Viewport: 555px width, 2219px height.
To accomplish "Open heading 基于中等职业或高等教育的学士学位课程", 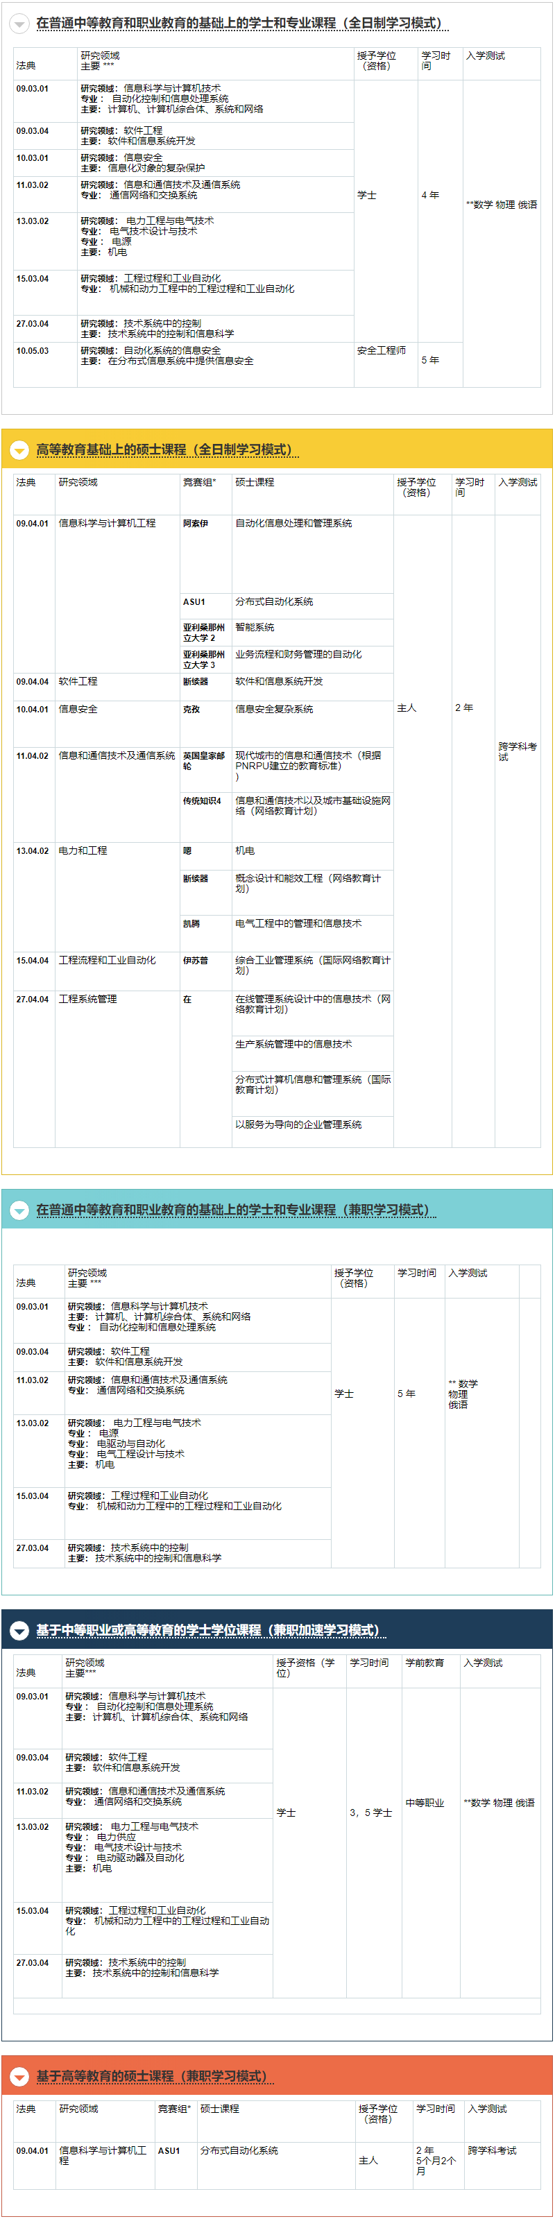I will pyautogui.click(x=211, y=1630).
